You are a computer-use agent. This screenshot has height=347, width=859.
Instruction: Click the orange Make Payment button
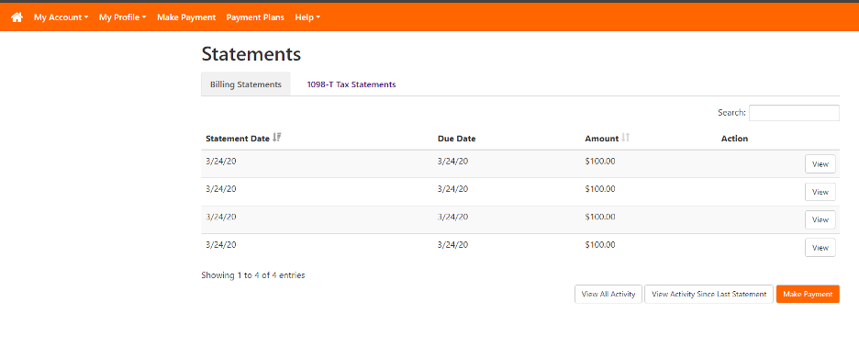808,295
